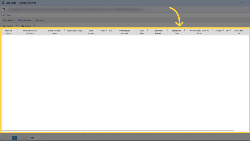
Task: Go to the next page arrow
Action: pos(19,138)
